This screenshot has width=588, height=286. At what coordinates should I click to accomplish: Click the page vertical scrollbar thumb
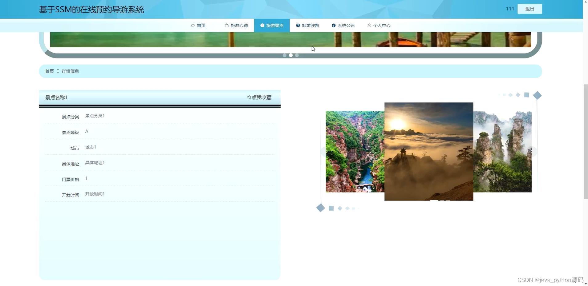click(x=586, y=142)
